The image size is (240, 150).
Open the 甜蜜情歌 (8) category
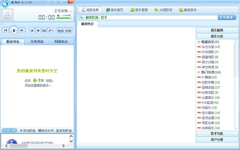210,57
